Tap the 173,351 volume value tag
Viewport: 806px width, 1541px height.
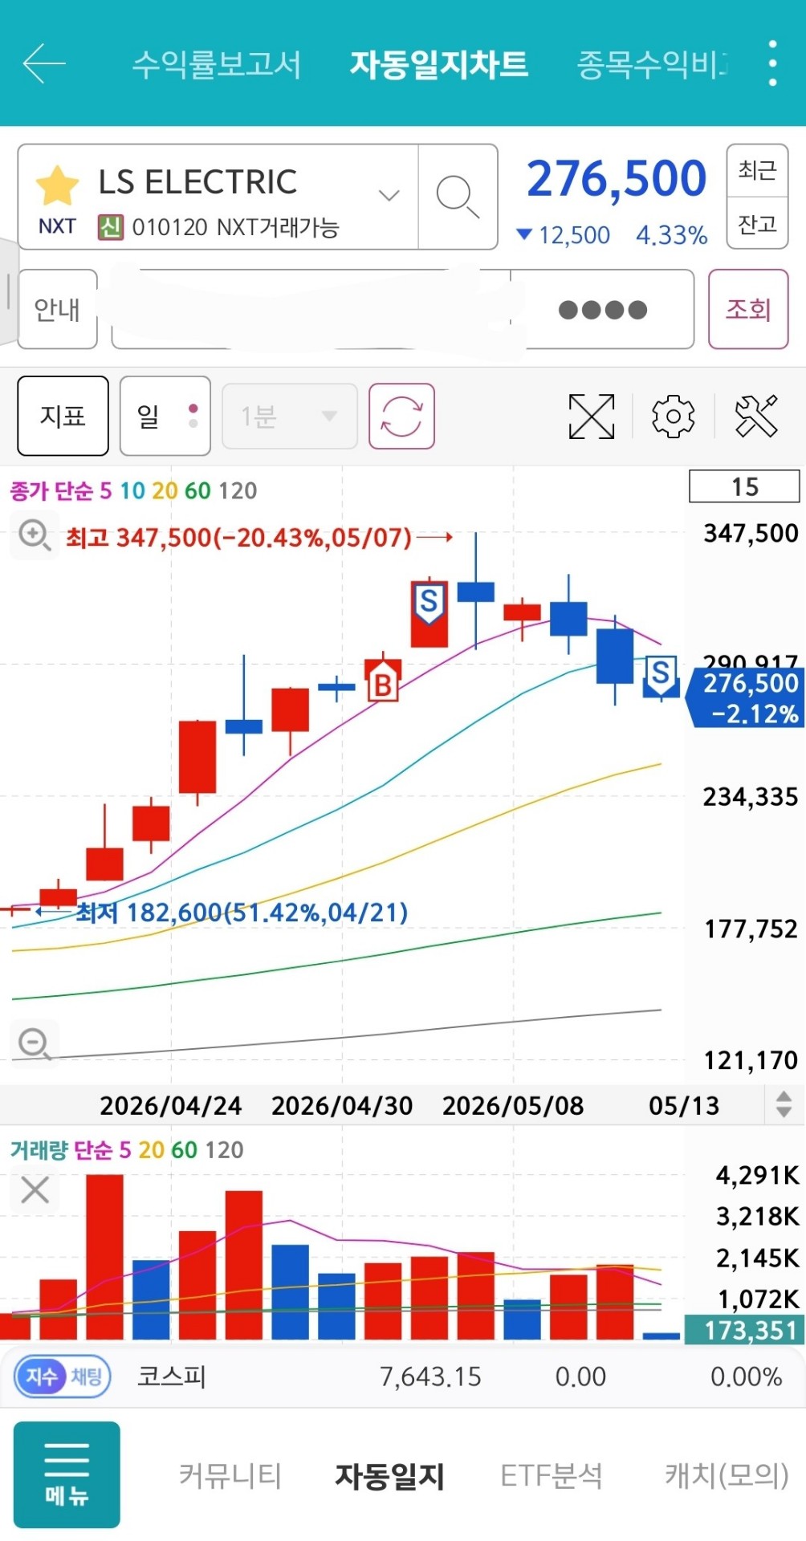(x=744, y=1329)
